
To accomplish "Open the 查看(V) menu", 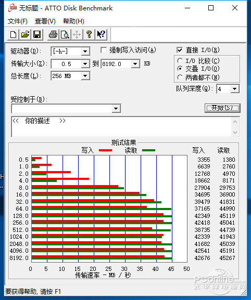I will pyautogui.click(x=45, y=21).
